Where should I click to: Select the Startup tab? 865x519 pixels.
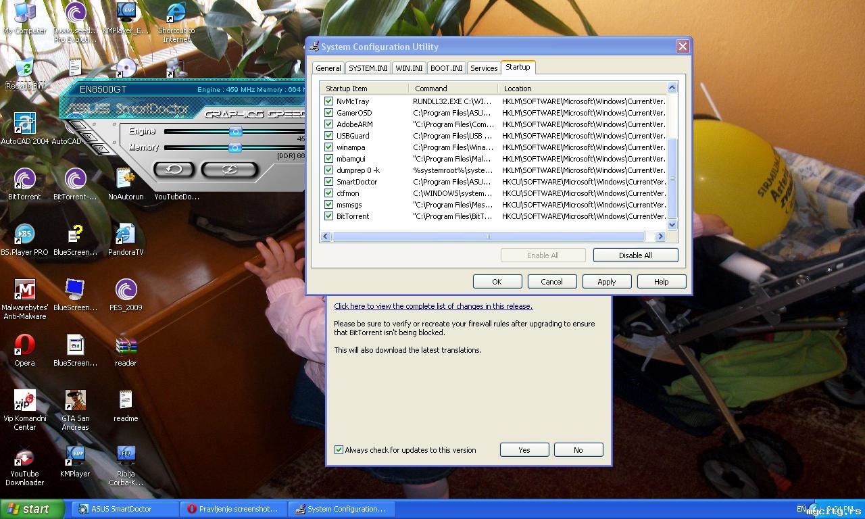point(518,67)
